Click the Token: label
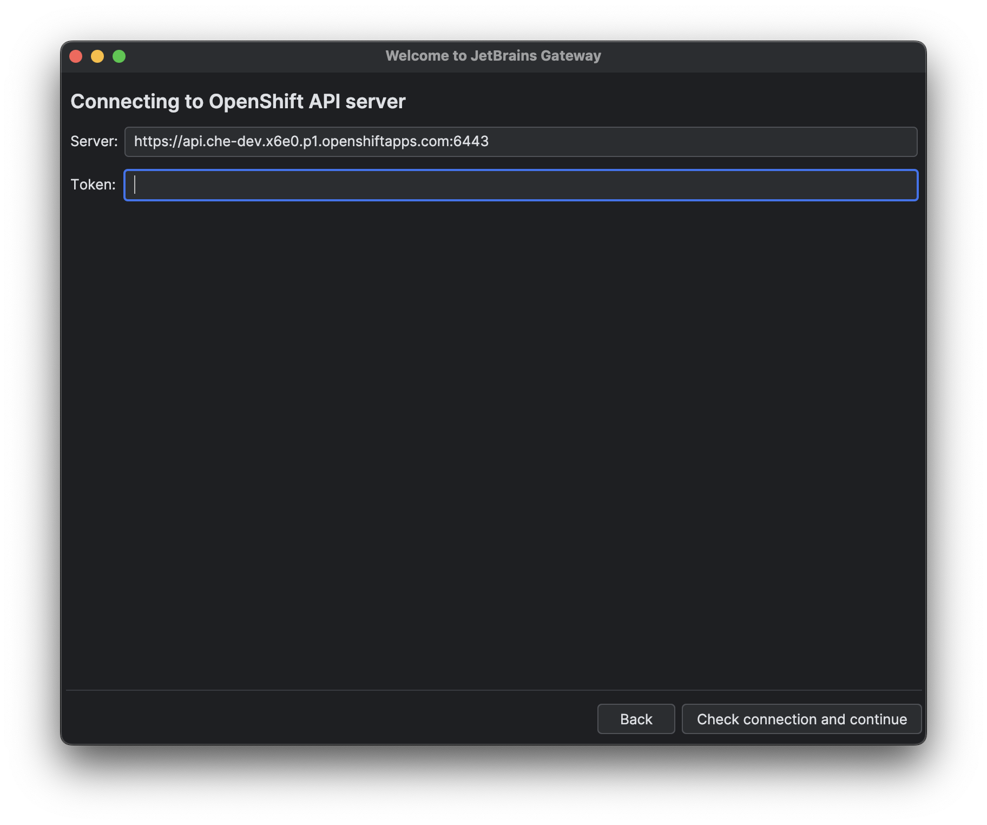The height and width of the screenshot is (825, 987). pos(93,185)
